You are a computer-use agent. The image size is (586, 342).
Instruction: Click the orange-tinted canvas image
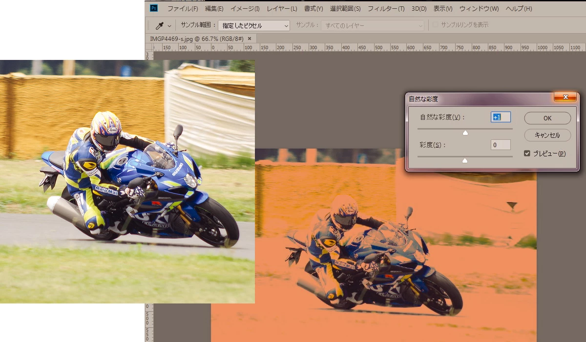tap(374, 245)
